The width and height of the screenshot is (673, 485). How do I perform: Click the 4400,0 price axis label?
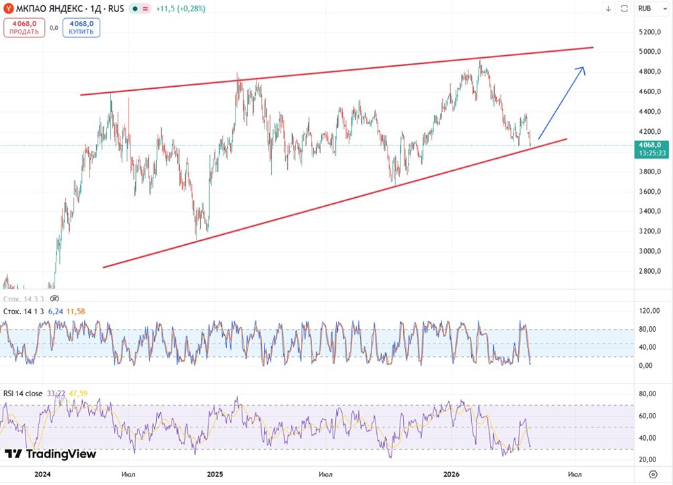tap(649, 112)
